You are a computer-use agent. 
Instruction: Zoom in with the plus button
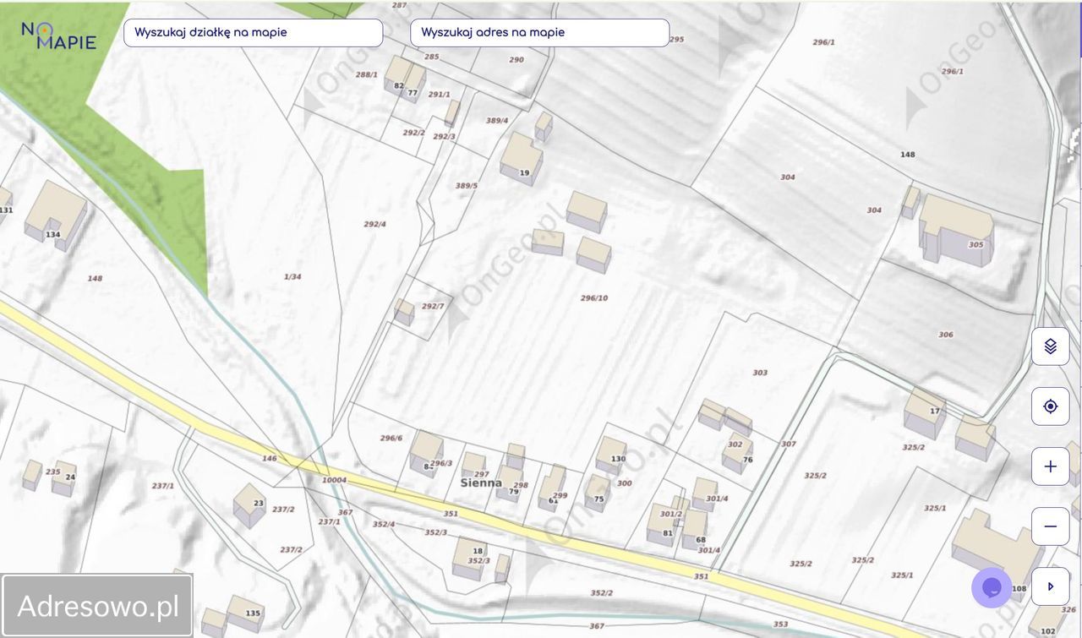pos(1050,466)
